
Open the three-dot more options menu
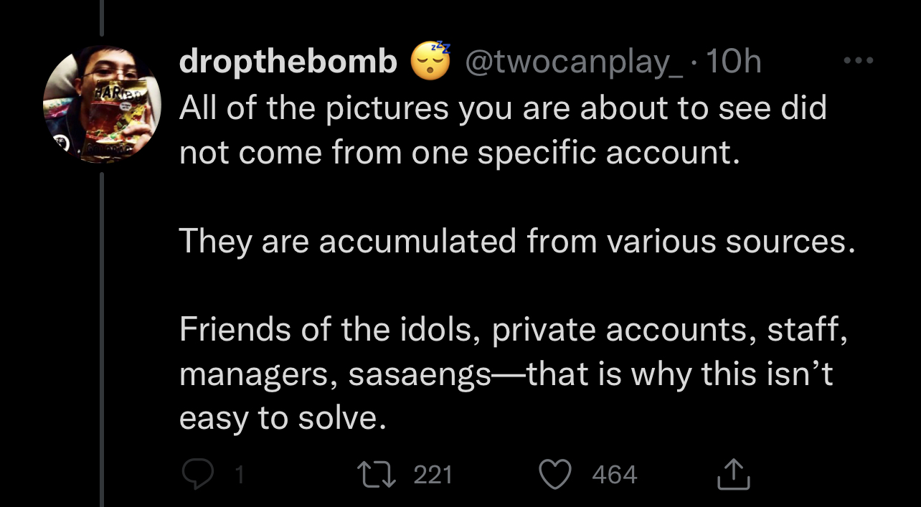tap(859, 61)
